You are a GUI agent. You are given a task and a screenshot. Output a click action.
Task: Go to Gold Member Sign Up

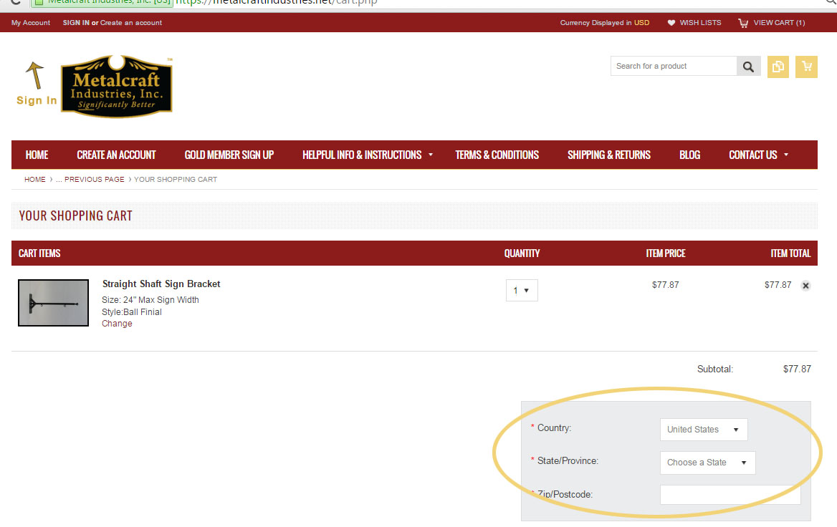(229, 155)
